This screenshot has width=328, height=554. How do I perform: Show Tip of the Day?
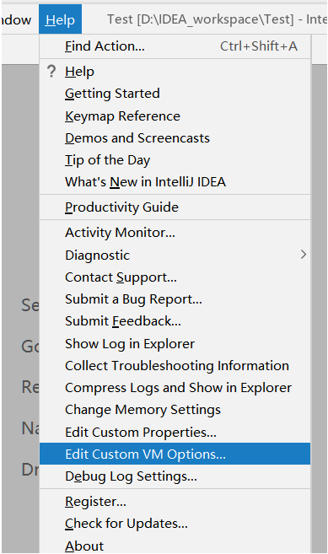pyautogui.click(x=175, y=160)
